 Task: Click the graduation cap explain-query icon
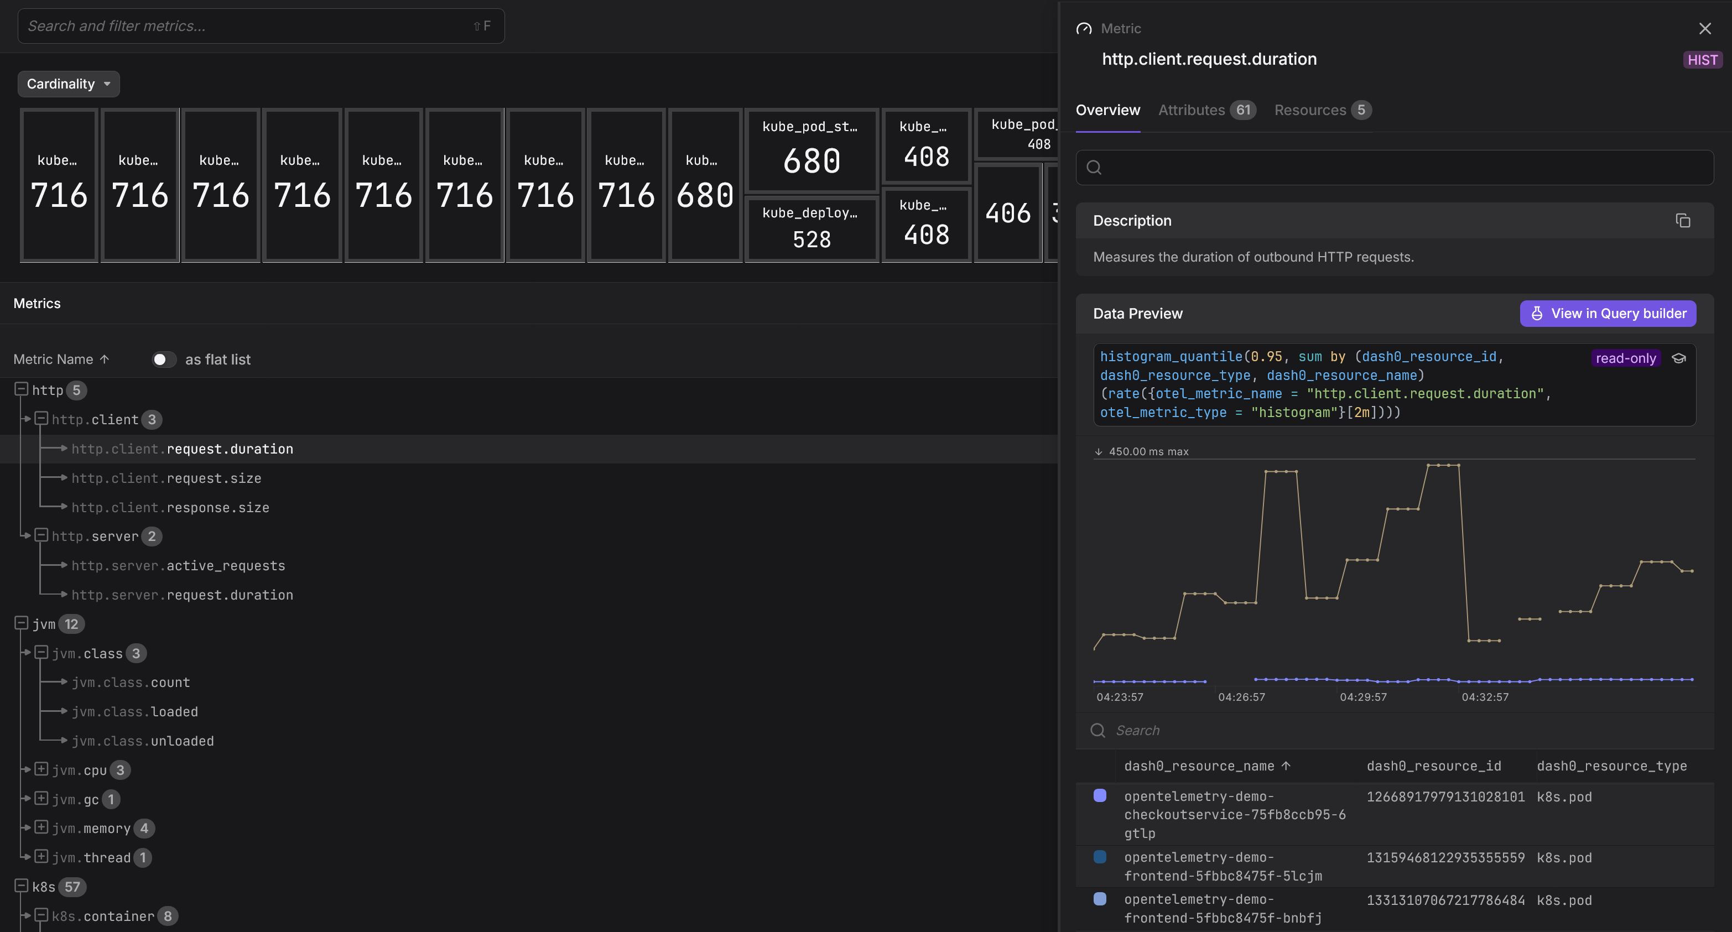pos(1679,358)
